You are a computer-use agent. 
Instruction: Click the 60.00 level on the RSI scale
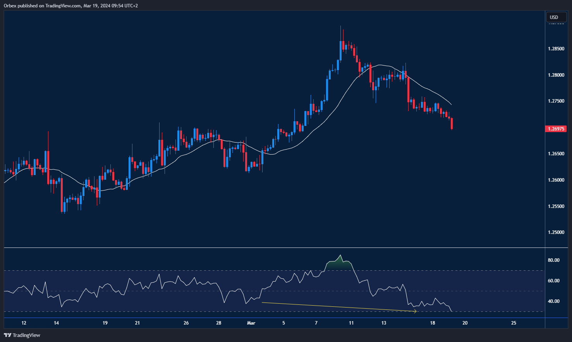[553, 281]
